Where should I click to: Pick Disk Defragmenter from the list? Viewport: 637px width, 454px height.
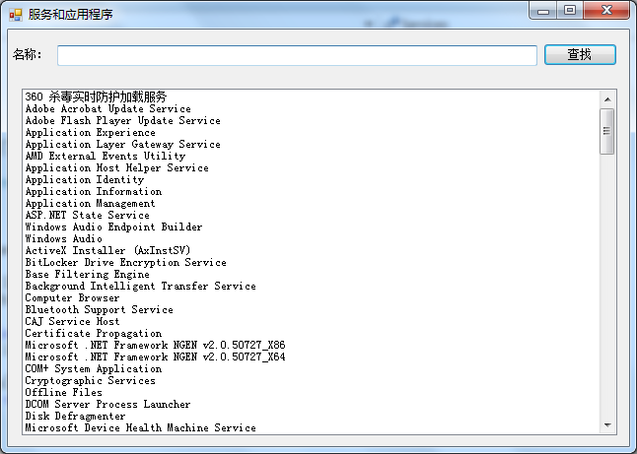(x=77, y=417)
